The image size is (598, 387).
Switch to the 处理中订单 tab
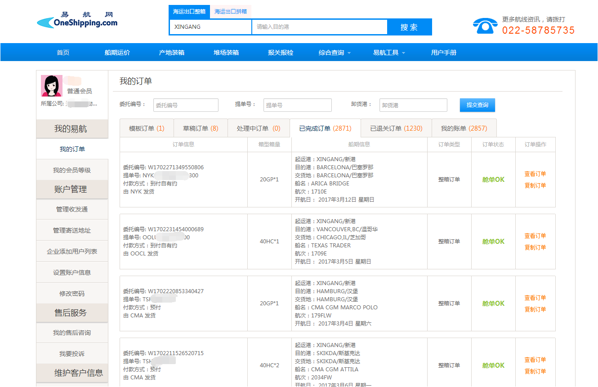pyautogui.click(x=259, y=128)
